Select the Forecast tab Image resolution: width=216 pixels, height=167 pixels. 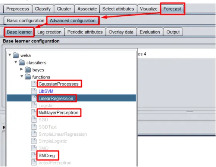(x=172, y=9)
